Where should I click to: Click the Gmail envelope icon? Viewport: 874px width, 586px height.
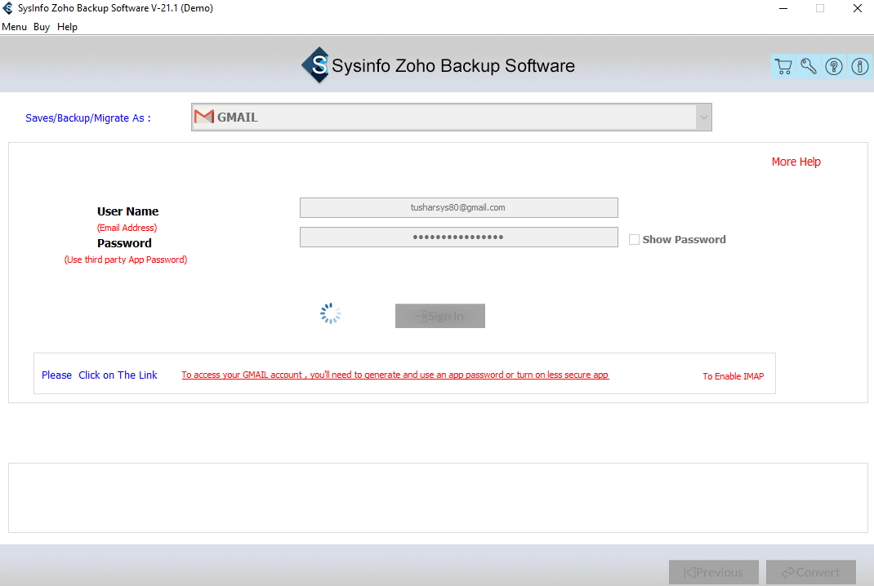(x=204, y=117)
